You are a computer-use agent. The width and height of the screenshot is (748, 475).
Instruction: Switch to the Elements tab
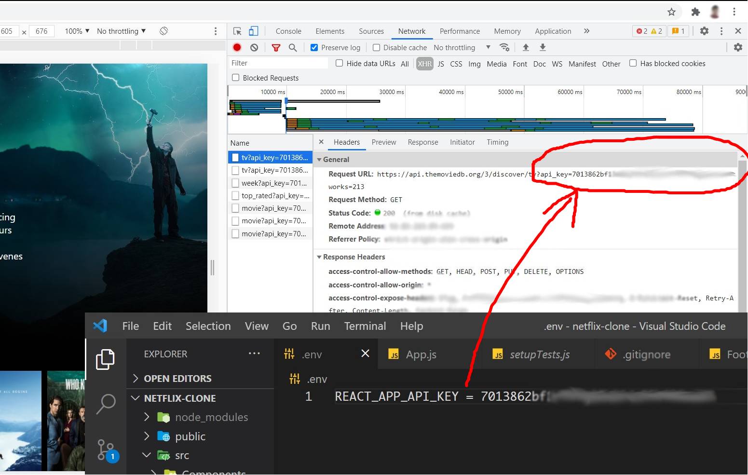330,31
